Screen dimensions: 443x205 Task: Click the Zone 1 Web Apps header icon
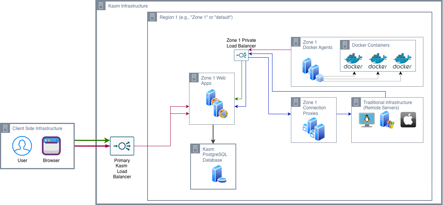(194, 78)
